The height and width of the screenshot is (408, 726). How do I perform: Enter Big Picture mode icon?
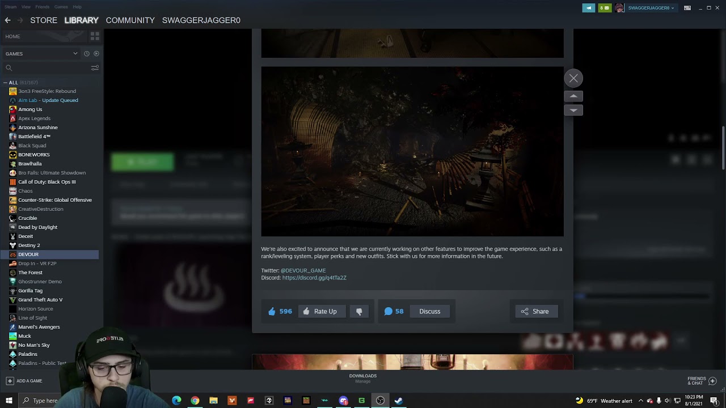[687, 8]
